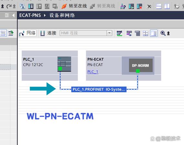
Task: Click bold PN-ECAT device name
Action: point(96,59)
